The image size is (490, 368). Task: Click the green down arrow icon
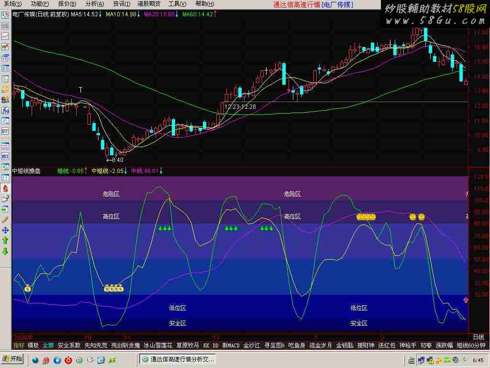pyautogui.click(x=5, y=251)
